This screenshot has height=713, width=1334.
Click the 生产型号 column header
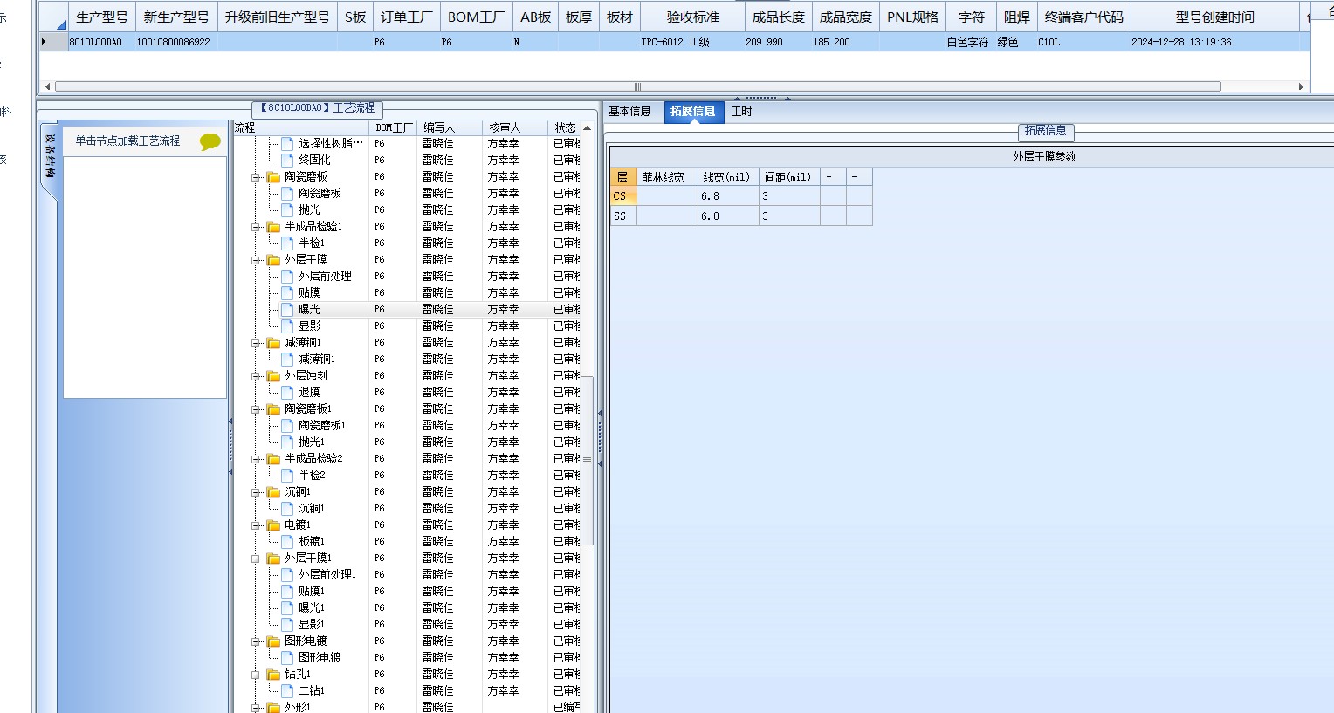pyautogui.click(x=101, y=17)
